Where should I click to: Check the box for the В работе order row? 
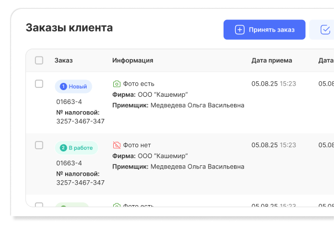39,145
